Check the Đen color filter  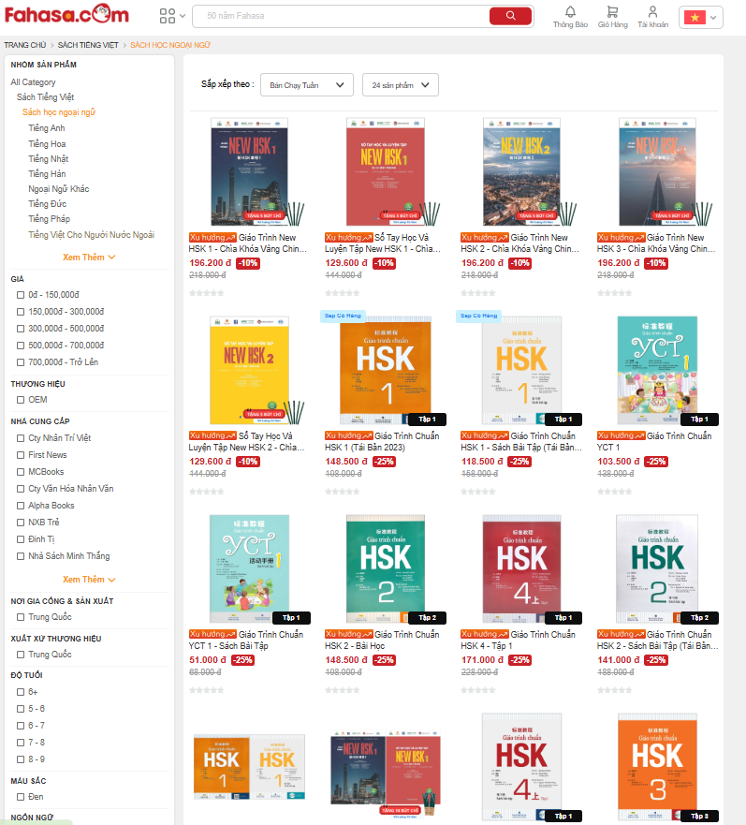tap(21, 797)
